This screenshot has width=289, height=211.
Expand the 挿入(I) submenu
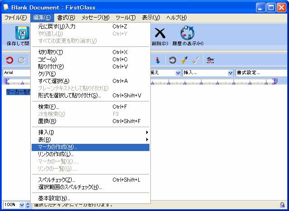point(90,132)
